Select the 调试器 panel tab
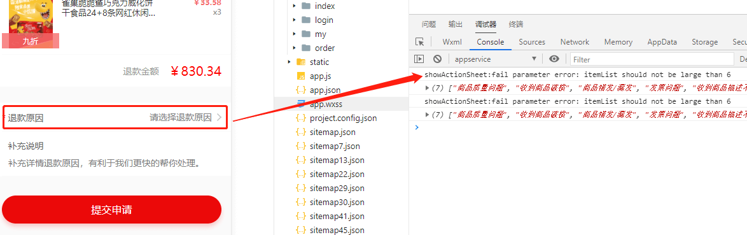The image size is (747, 235). coord(486,24)
